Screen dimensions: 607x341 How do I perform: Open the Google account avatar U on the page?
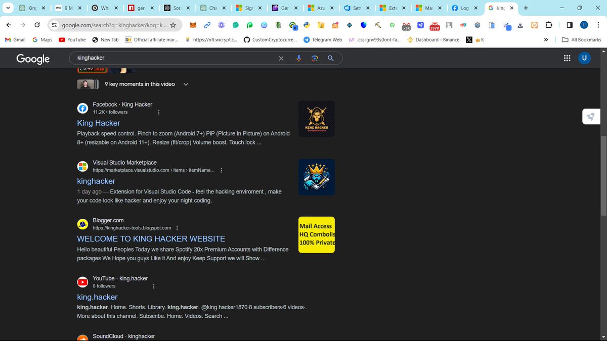pos(584,58)
